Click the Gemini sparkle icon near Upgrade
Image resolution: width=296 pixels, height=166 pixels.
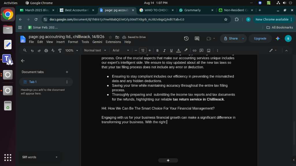(278, 38)
